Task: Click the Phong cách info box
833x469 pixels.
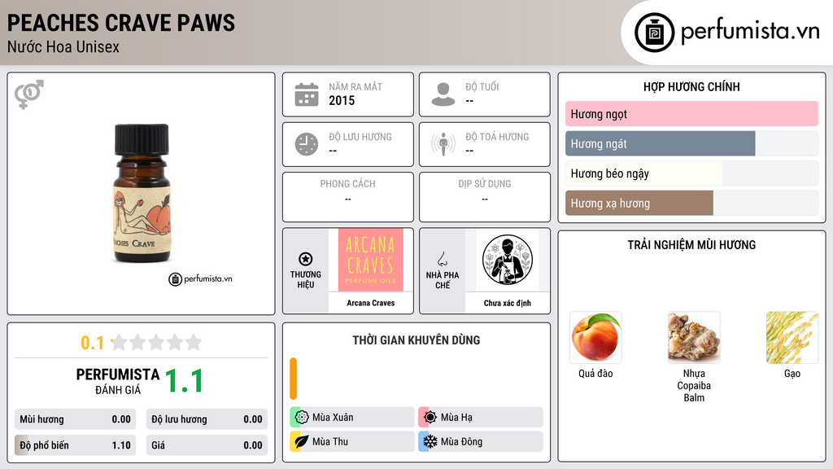Action: (x=348, y=197)
